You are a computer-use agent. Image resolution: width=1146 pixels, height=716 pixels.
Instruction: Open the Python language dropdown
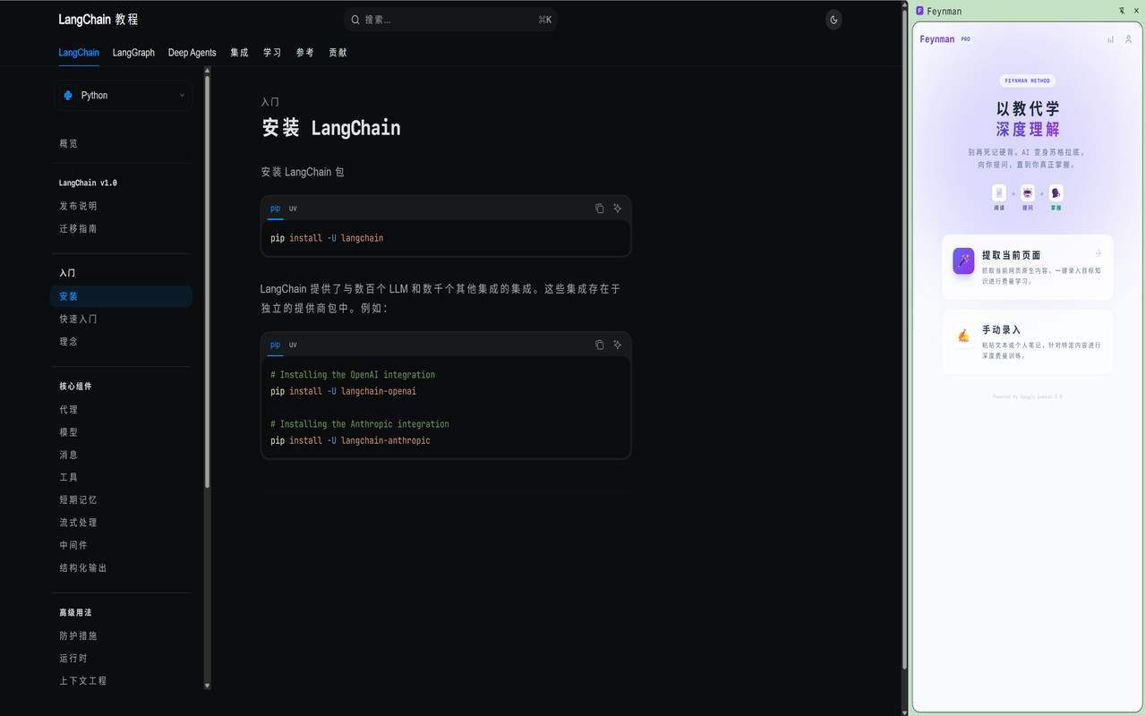click(124, 96)
